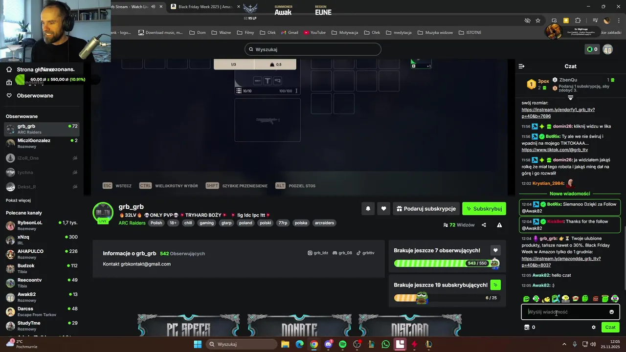Screen dimensions: 626x352
Task: Click the PC SPECS panel banner
Action: [189, 326]
